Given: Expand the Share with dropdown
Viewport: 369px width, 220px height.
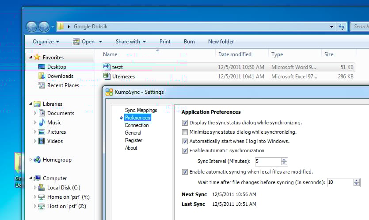Looking at the screenshot, I should click(x=131, y=42).
